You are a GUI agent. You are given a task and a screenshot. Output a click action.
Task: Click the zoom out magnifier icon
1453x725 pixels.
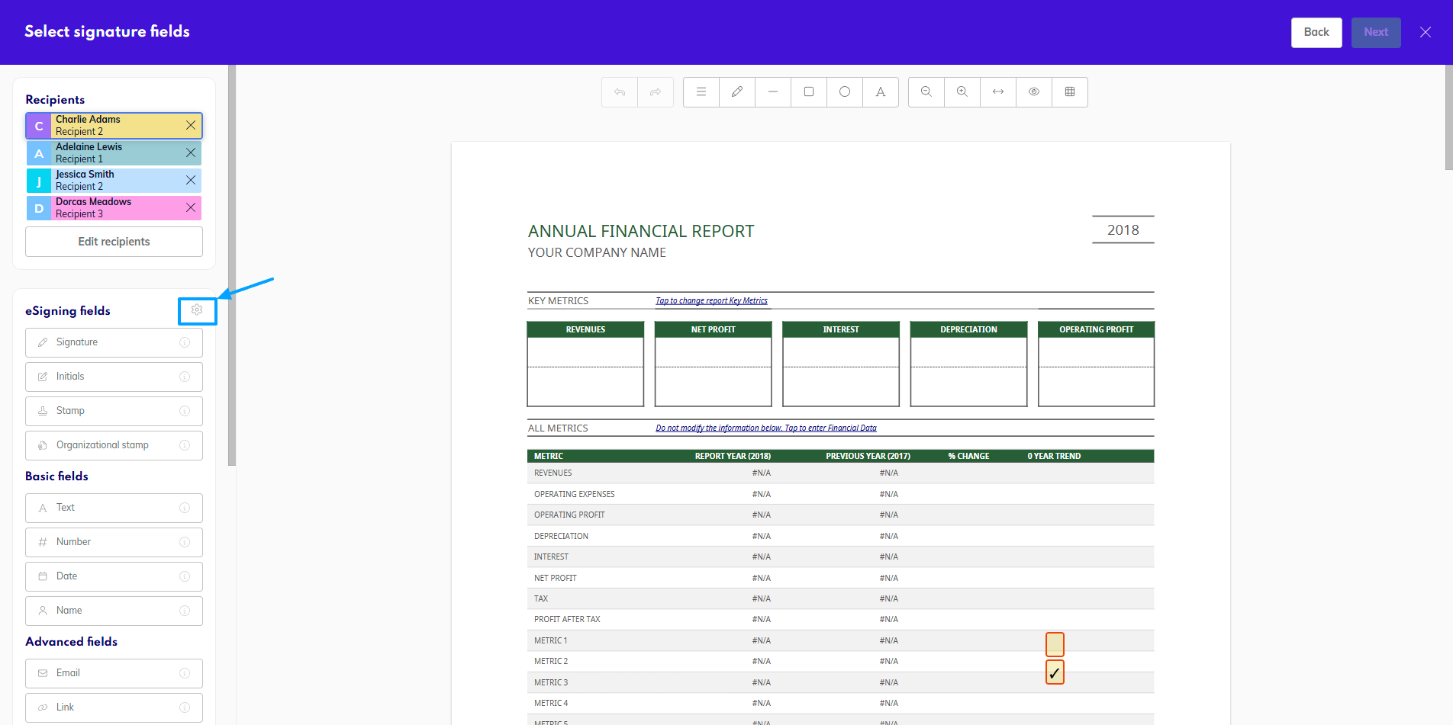[926, 92]
